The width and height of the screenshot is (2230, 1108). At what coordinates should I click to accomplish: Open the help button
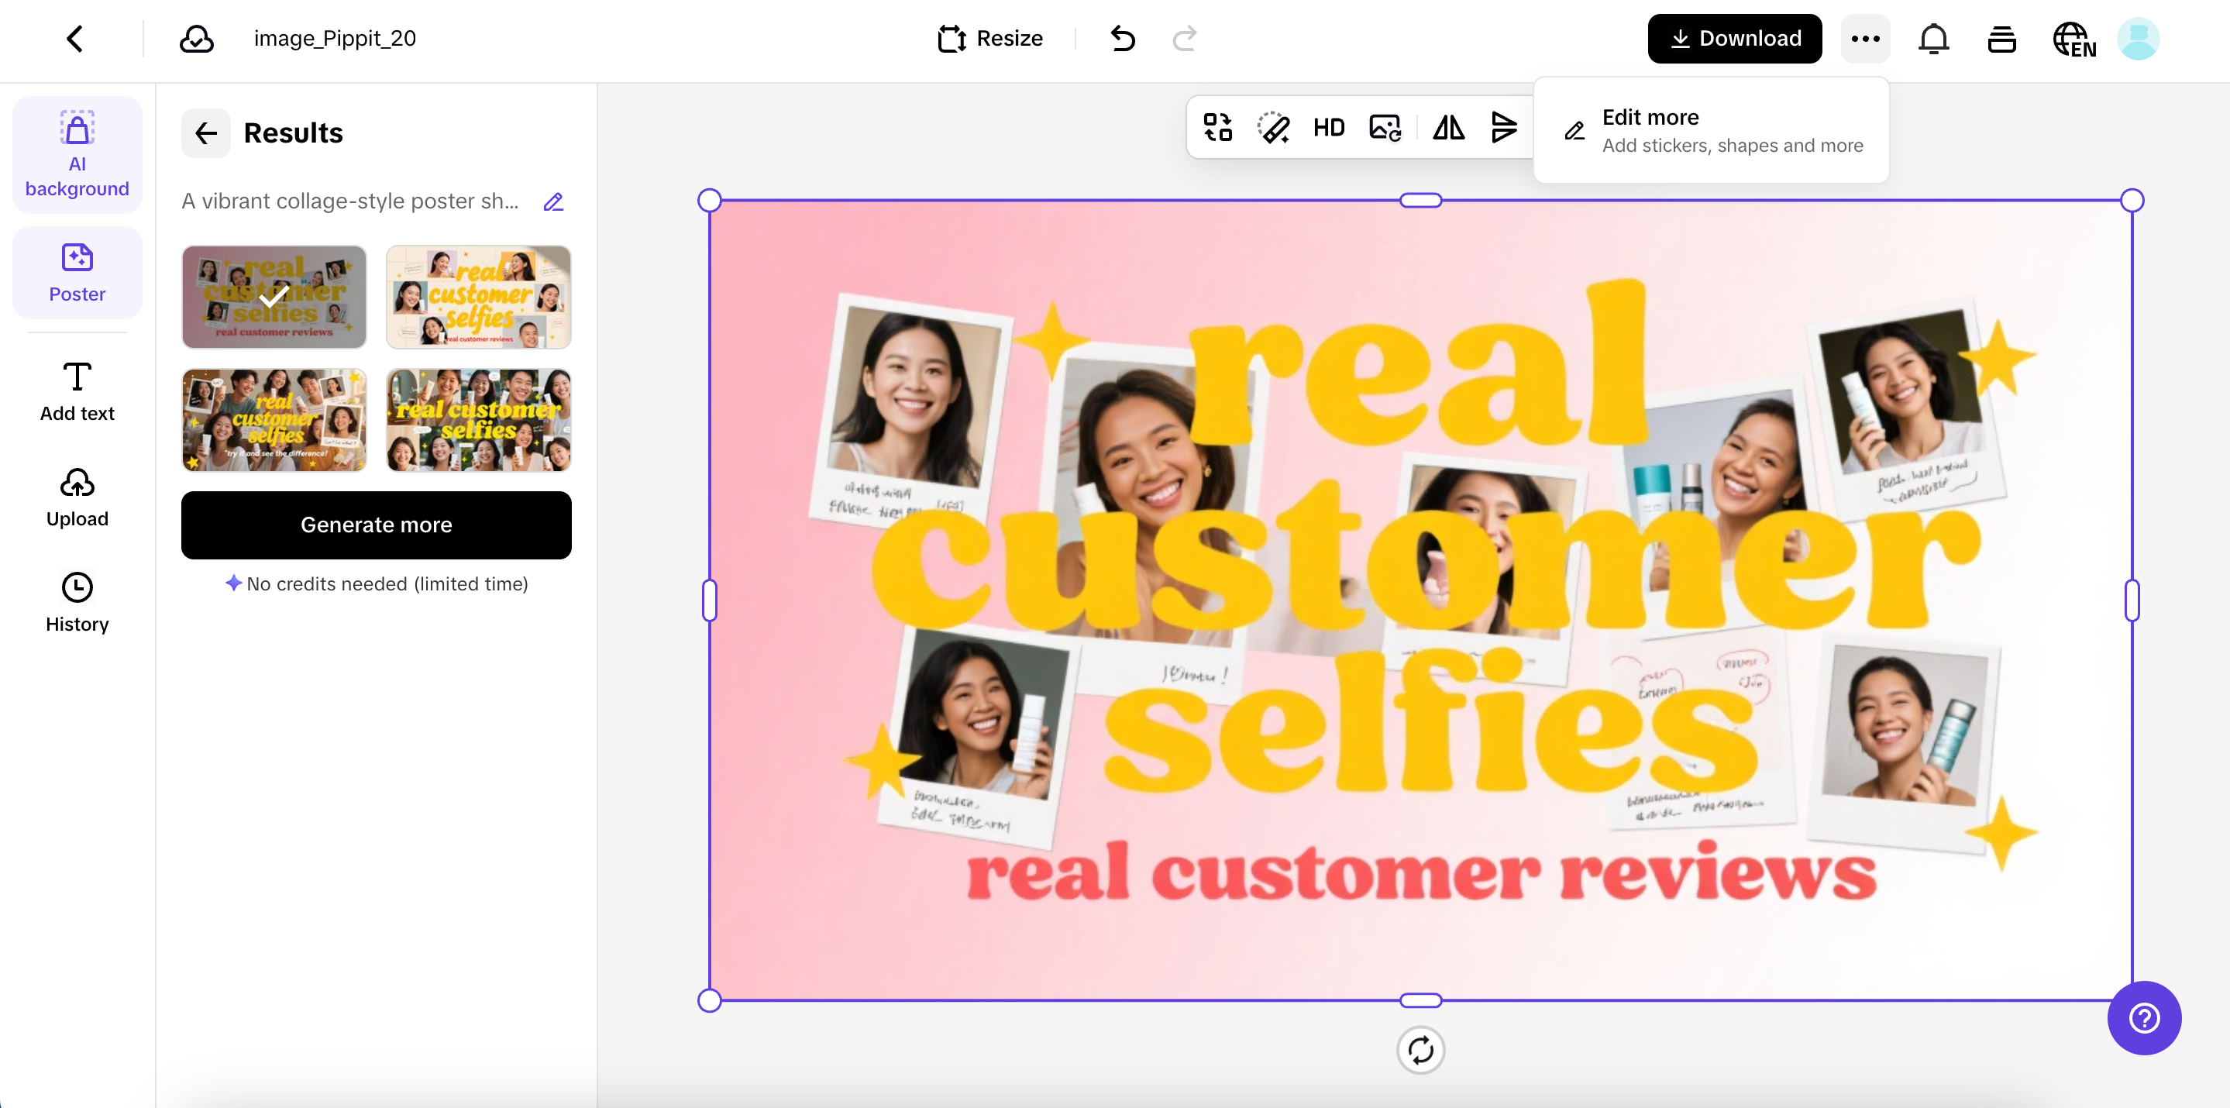click(x=2143, y=1018)
